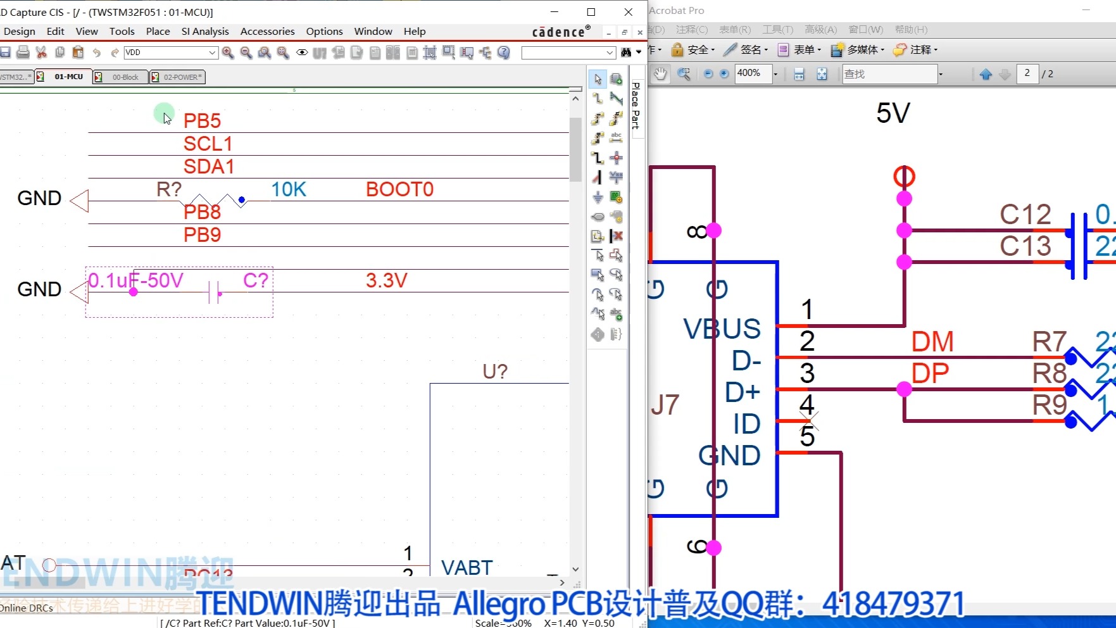Expand the Acrobat find options arrow

[941, 74]
